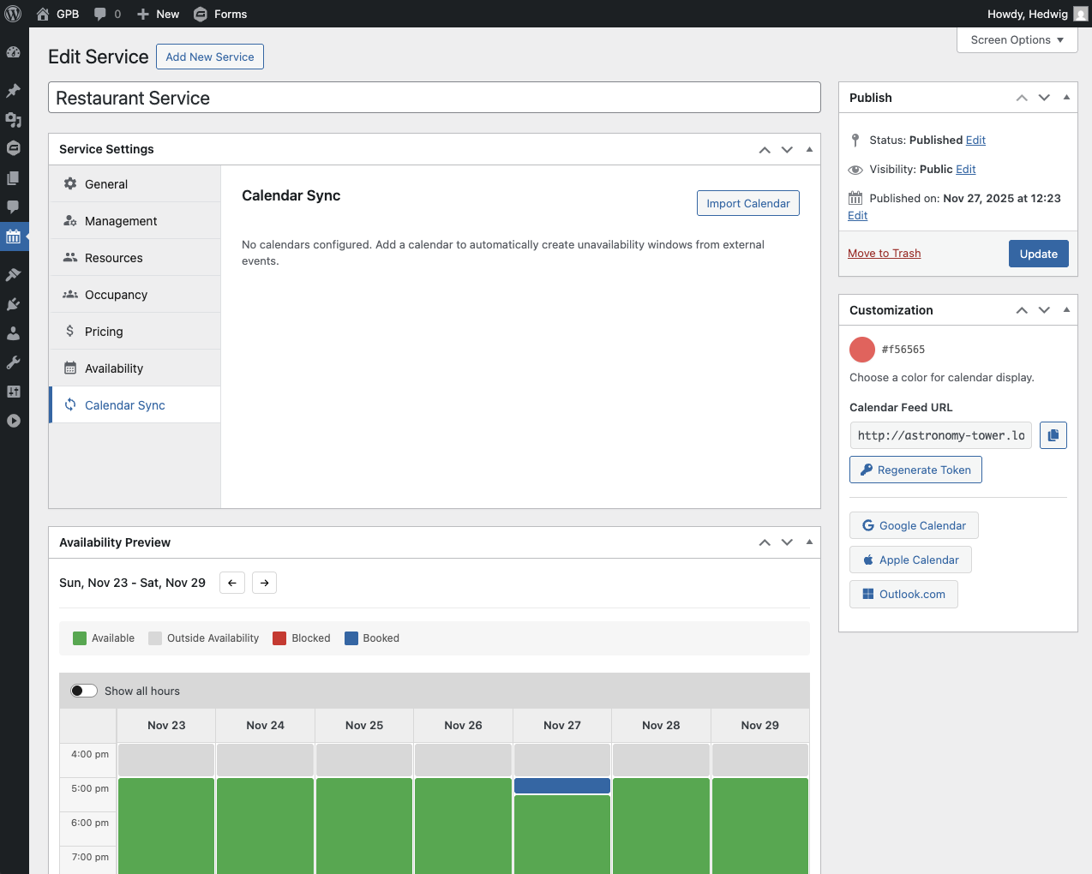
Task: Switch to the Pricing settings tab
Action: coord(104,332)
